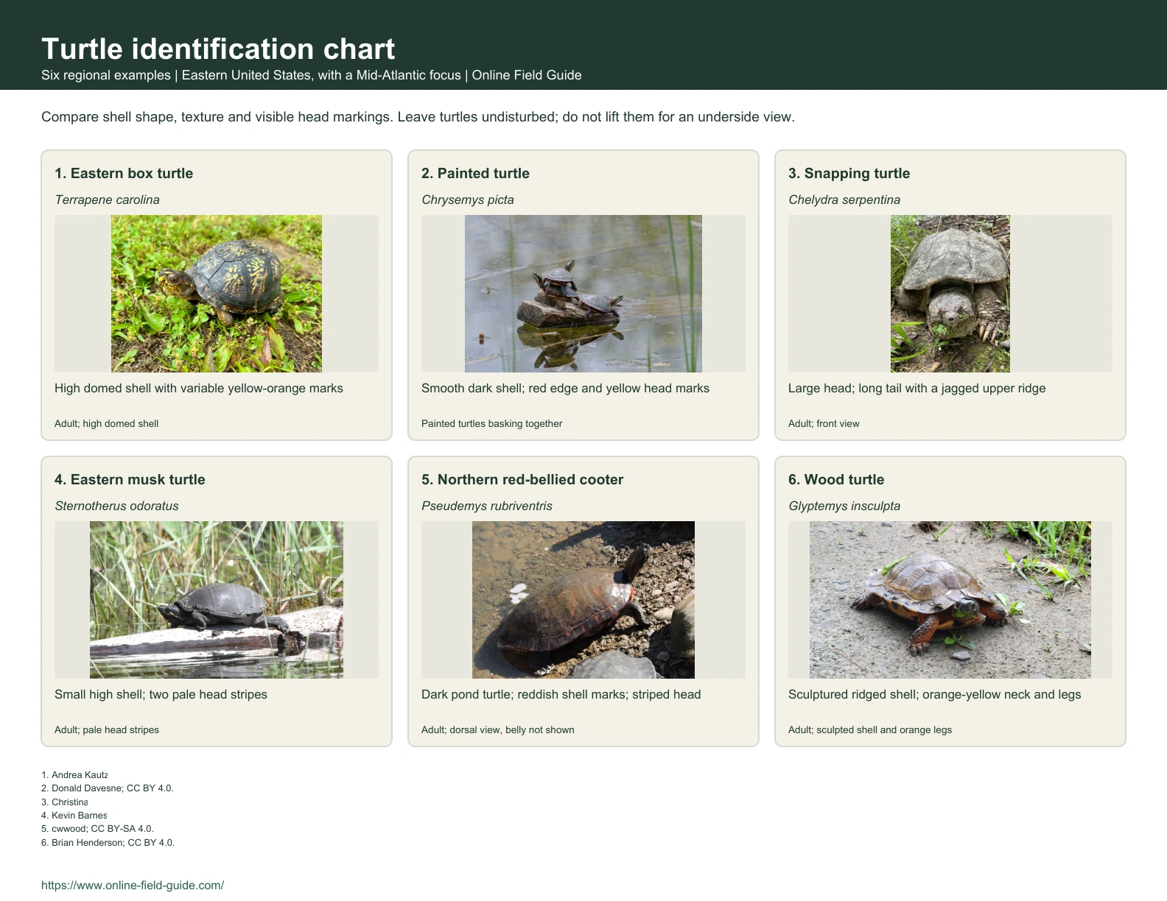Click scientific name 'Sternotherus odoratus'
Image resolution: width=1167 pixels, height=901 pixels.
116,506
